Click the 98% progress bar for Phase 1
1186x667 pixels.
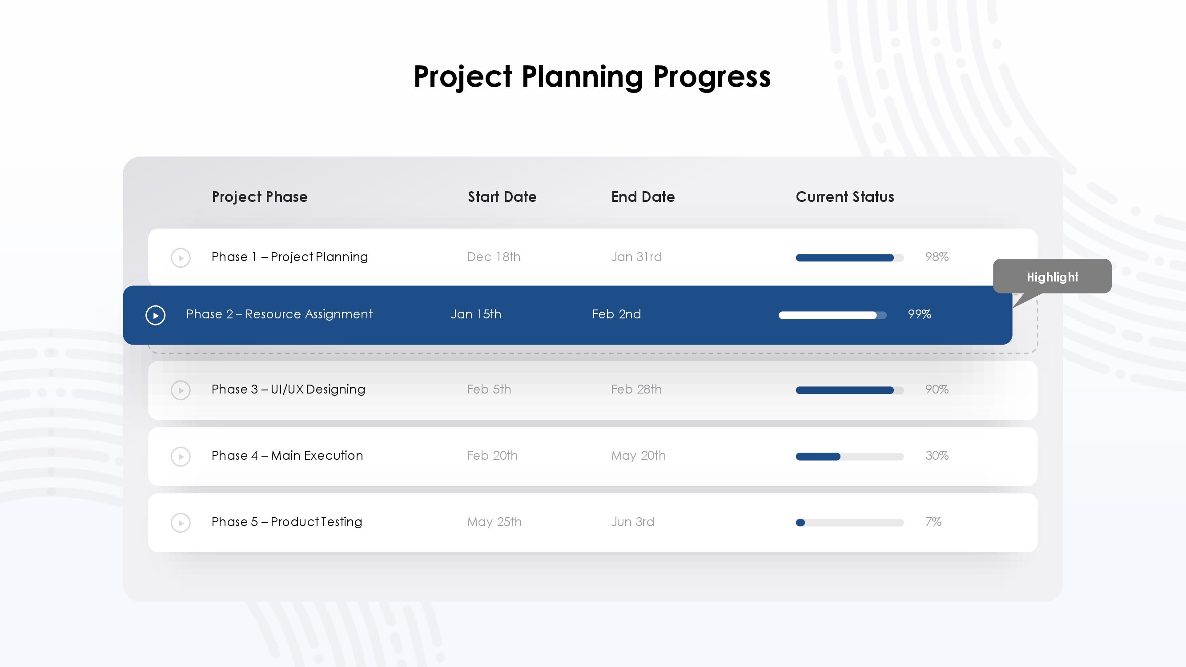(x=850, y=258)
